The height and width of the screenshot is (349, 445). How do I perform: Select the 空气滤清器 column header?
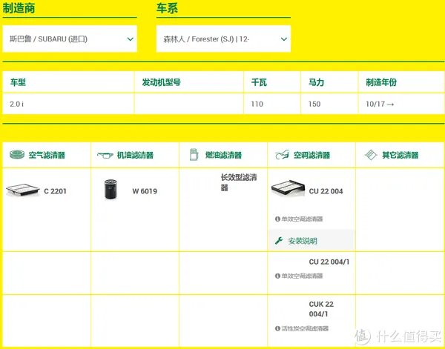tap(47, 155)
